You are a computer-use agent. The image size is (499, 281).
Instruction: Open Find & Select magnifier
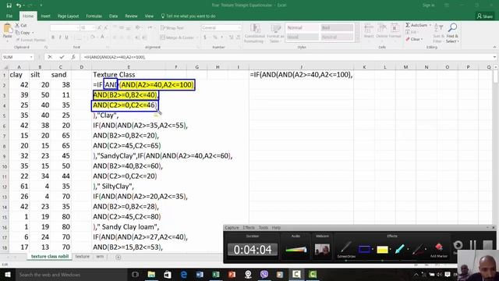tap(452, 33)
